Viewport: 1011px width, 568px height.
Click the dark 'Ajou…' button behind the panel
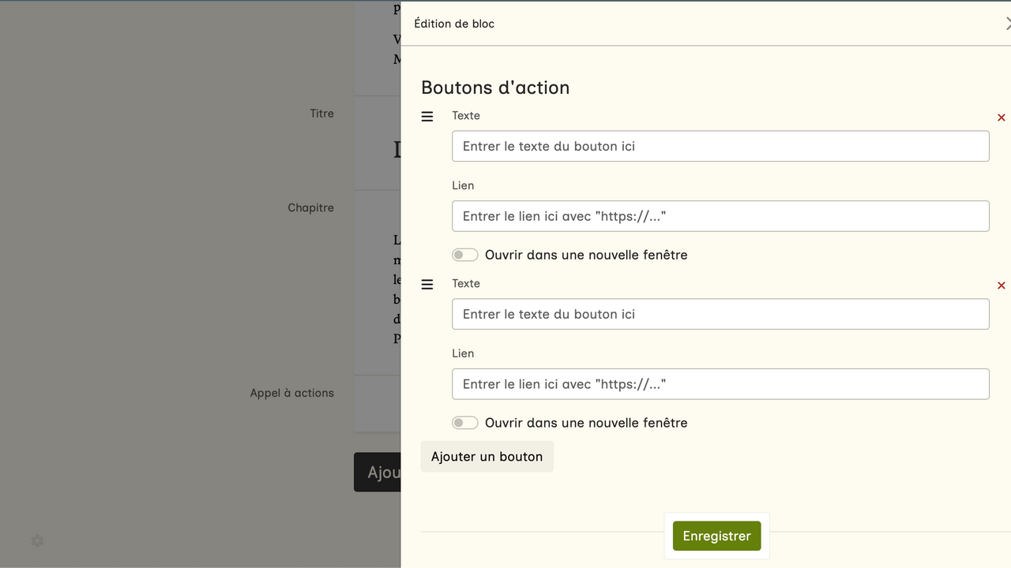coord(378,473)
